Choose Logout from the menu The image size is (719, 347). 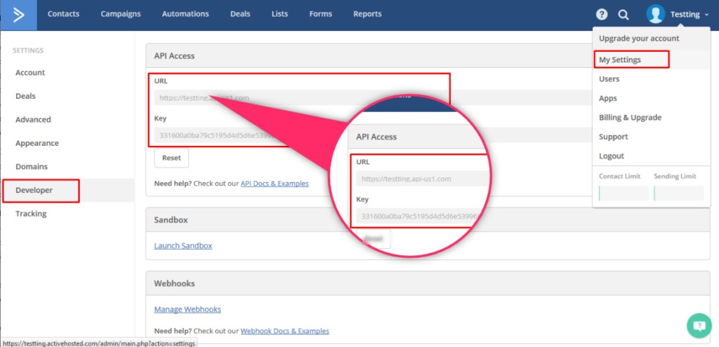612,156
